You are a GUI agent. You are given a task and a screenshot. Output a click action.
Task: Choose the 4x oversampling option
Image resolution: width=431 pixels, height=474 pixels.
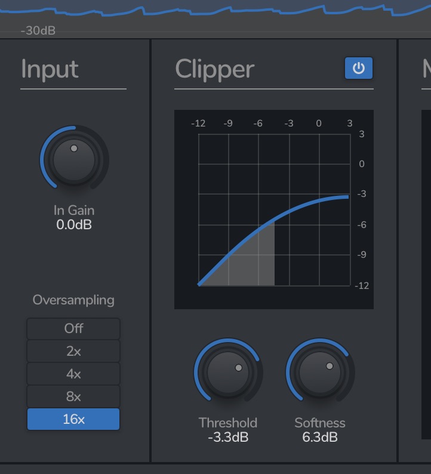[x=73, y=374]
